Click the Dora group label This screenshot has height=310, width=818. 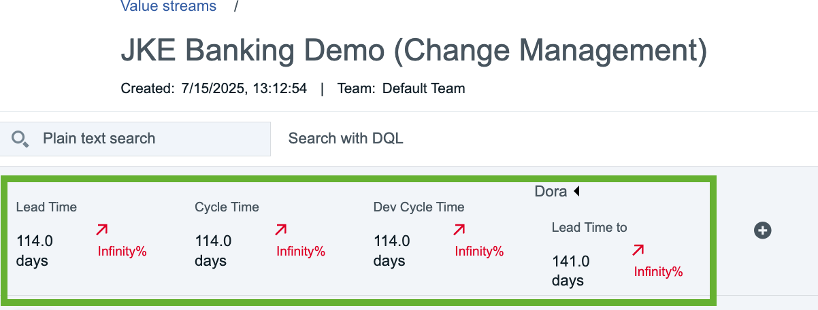click(x=551, y=192)
